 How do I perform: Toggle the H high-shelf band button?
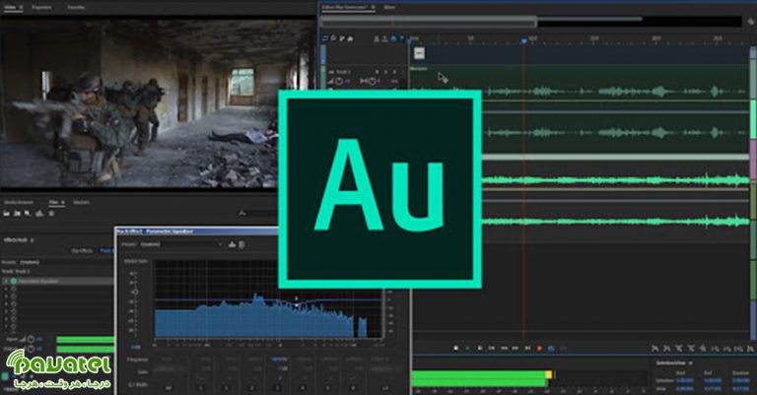coord(353,388)
